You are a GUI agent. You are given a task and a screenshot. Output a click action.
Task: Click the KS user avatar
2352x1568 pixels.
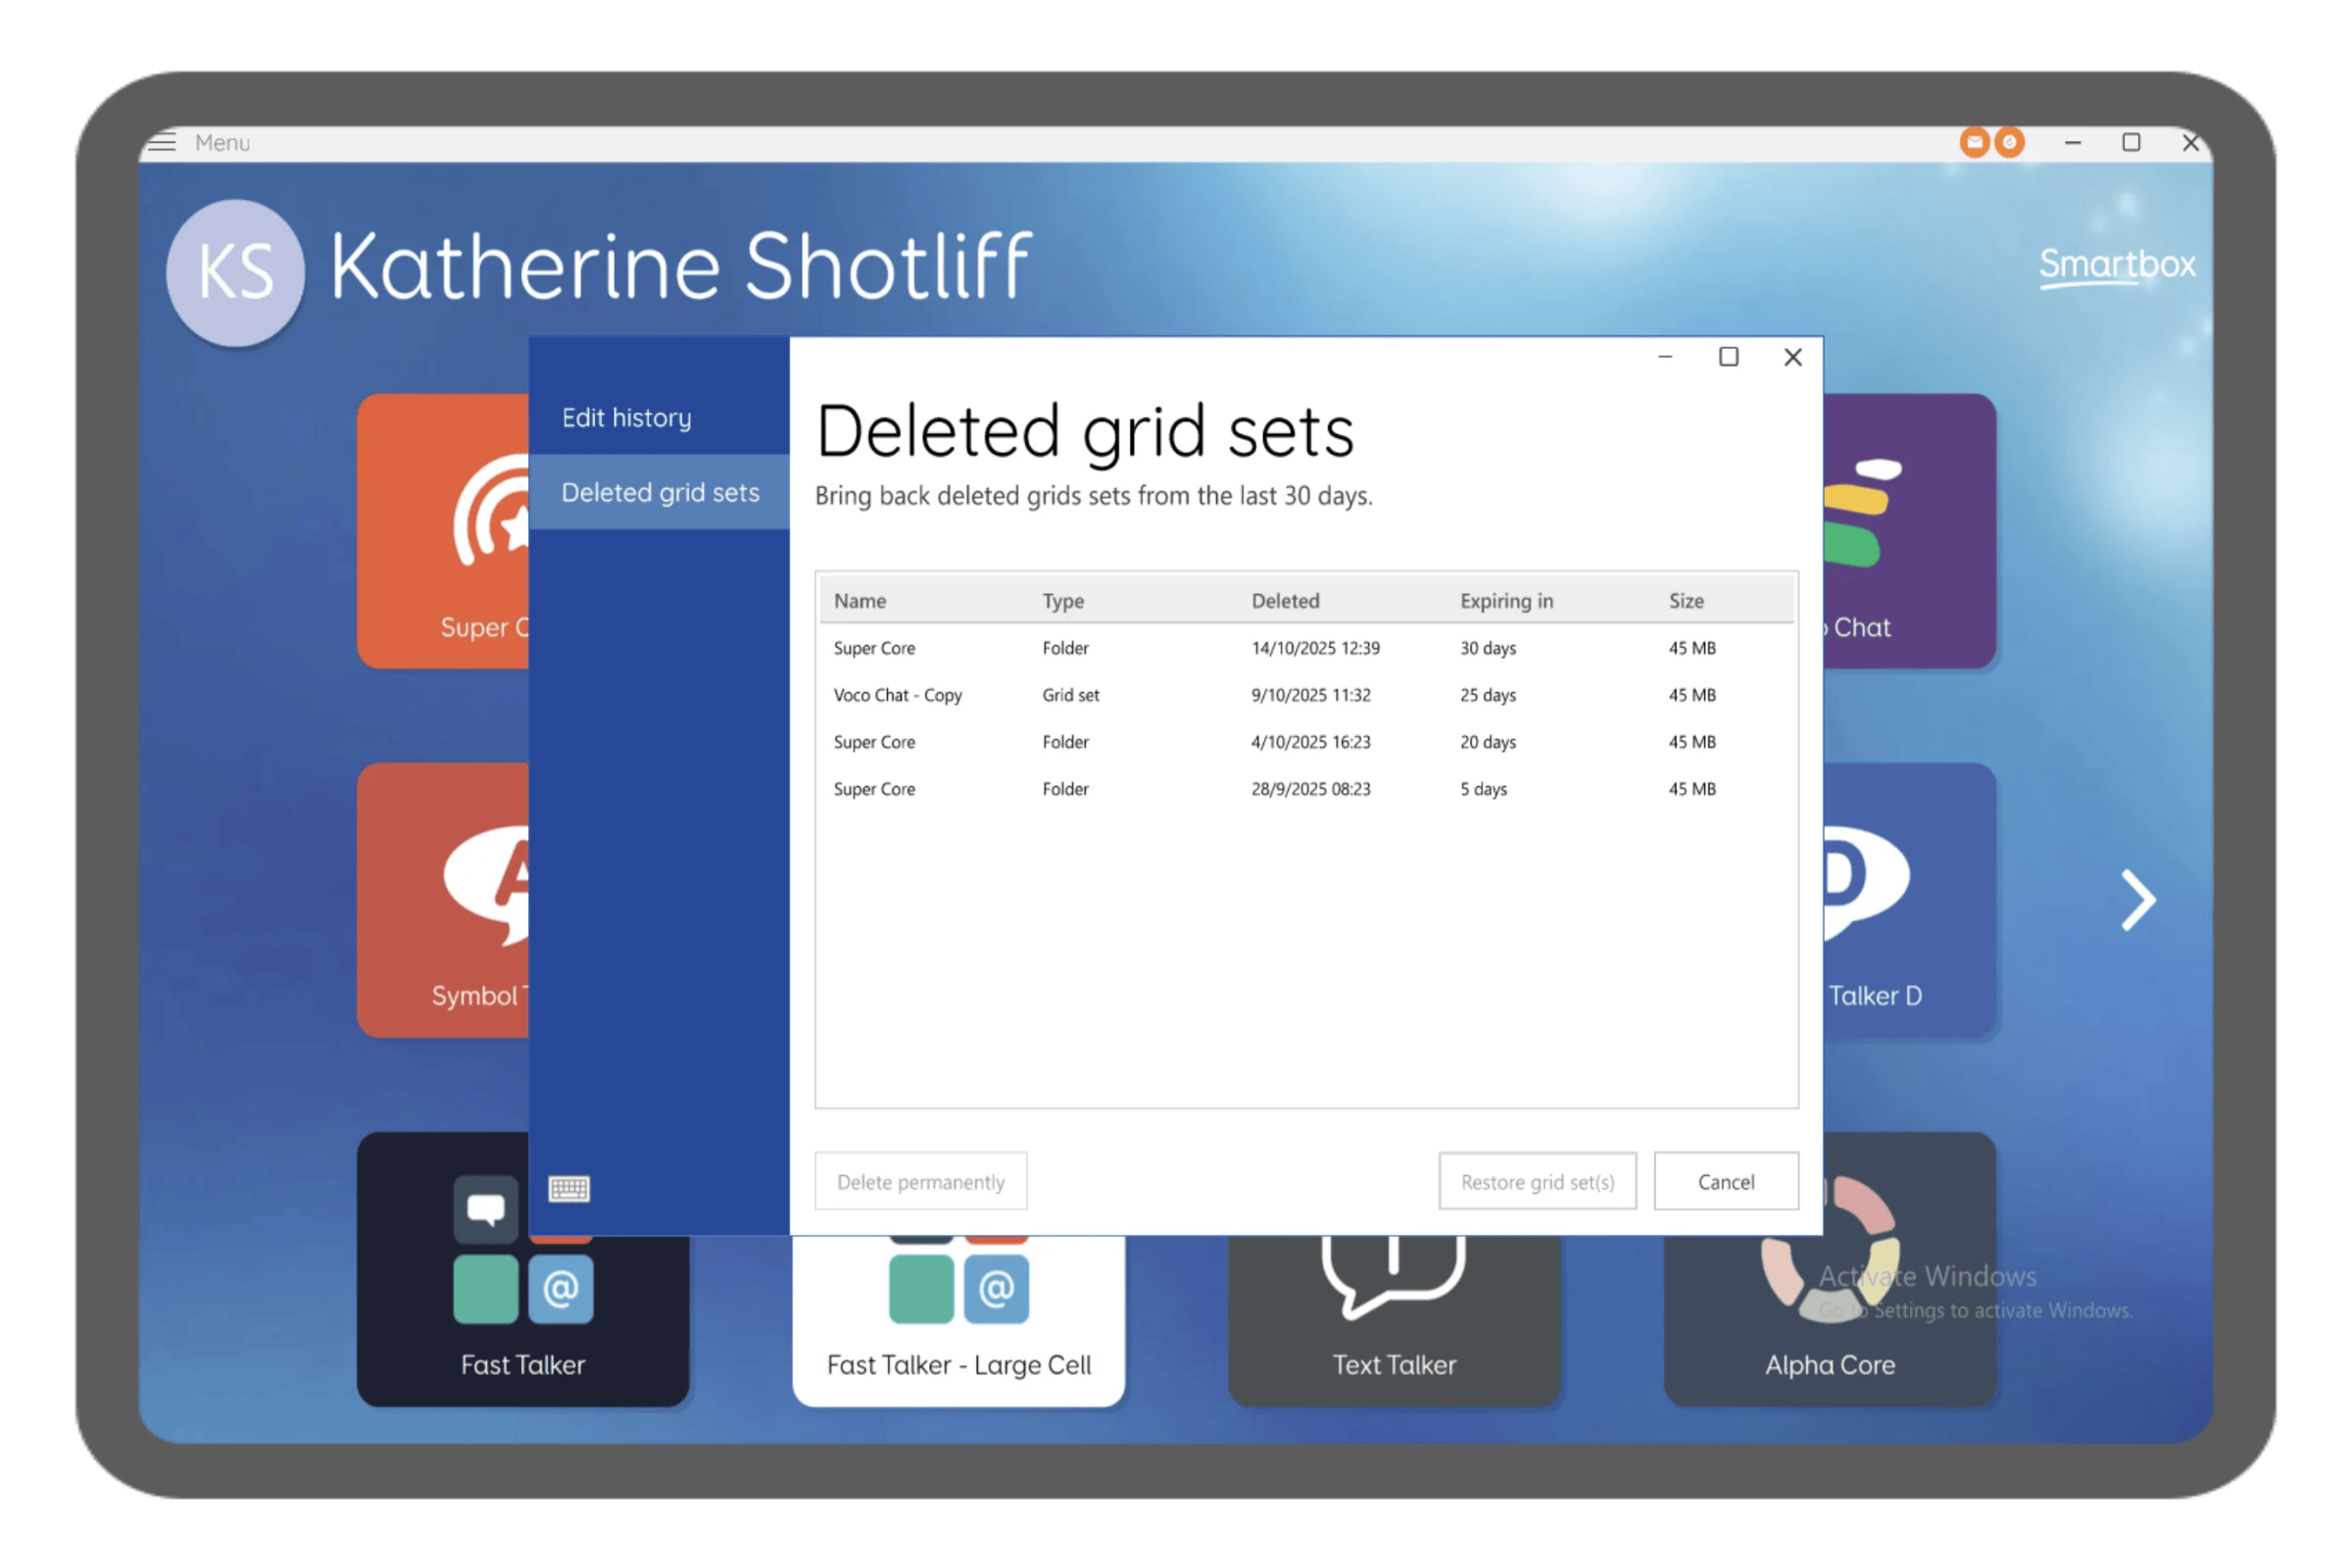pyautogui.click(x=235, y=272)
